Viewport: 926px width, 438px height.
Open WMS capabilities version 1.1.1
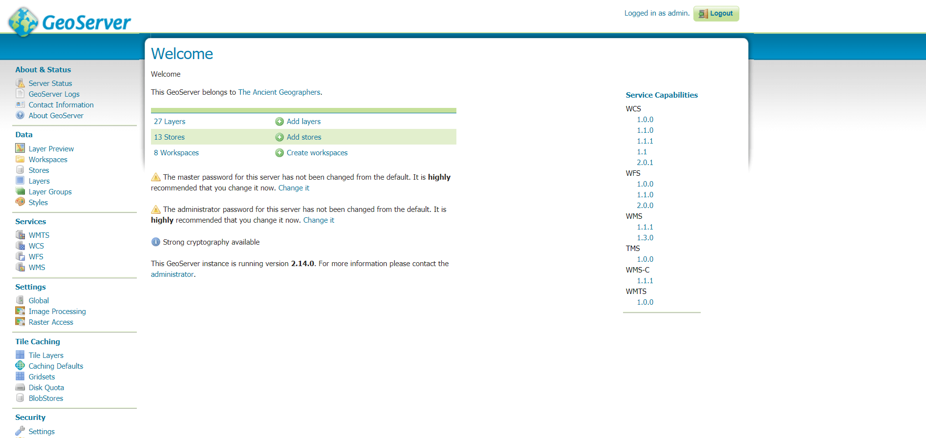pyautogui.click(x=645, y=227)
